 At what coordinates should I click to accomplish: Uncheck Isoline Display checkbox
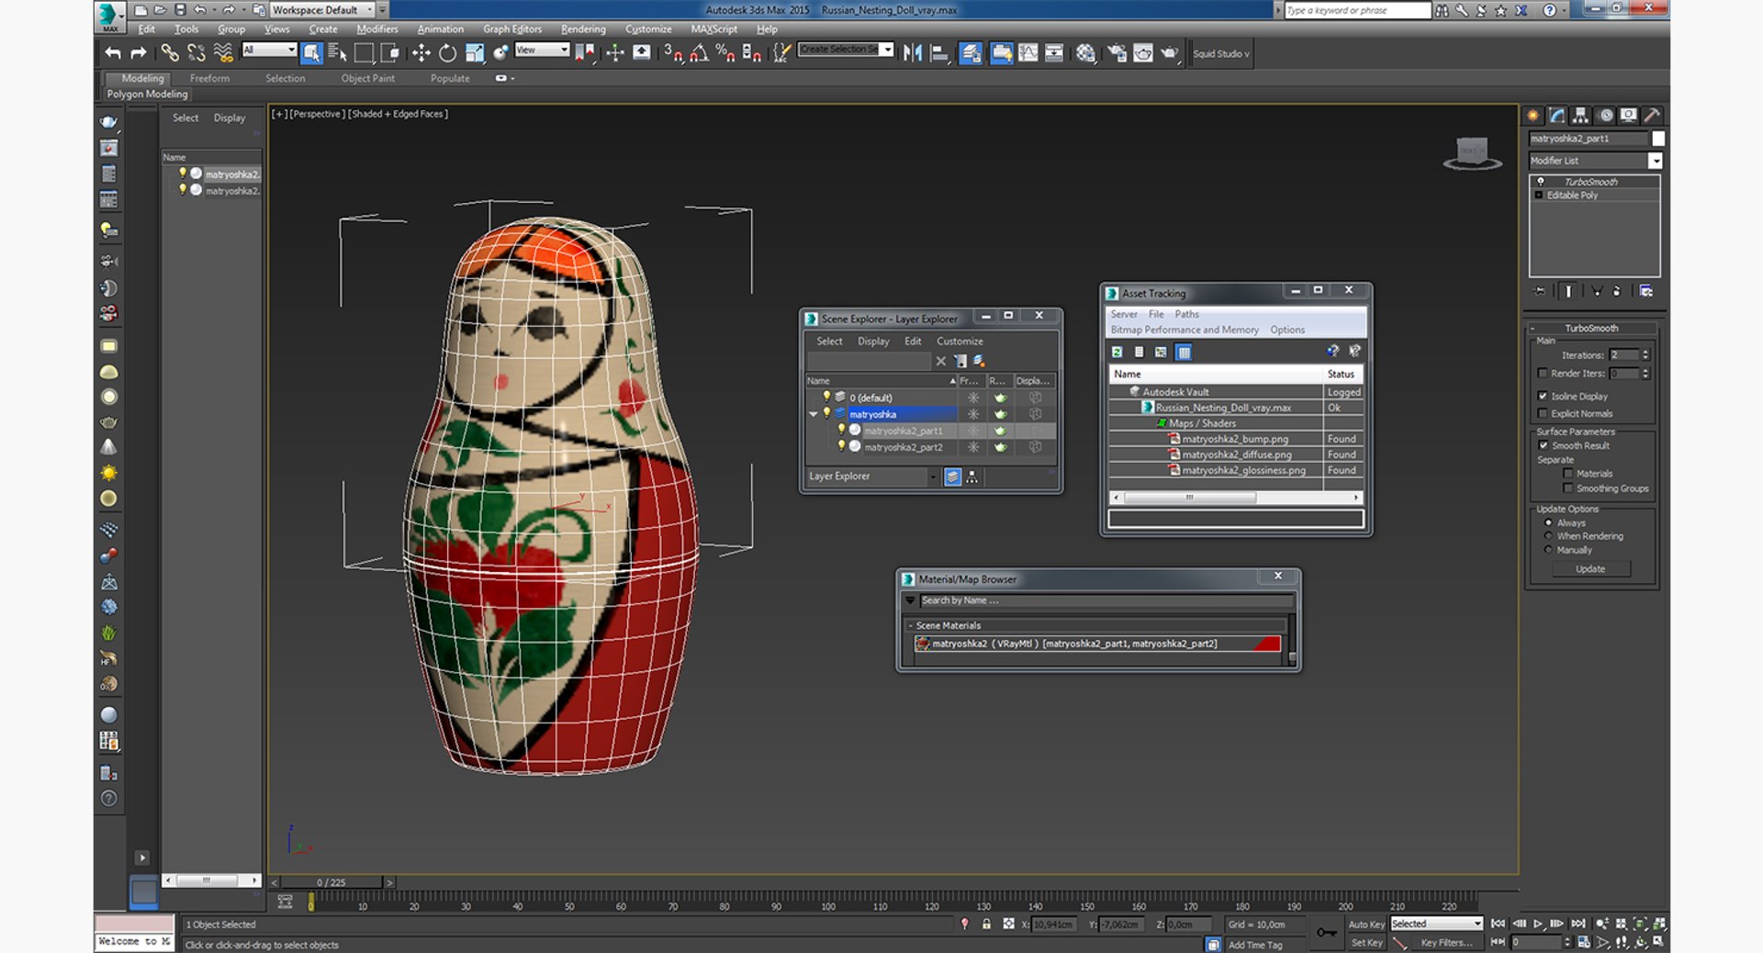pos(1543,396)
